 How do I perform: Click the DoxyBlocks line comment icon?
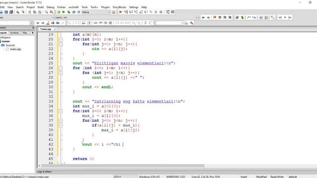coord(254,18)
